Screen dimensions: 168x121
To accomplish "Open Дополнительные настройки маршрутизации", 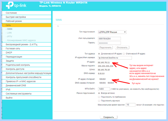I will pos(27,73).
